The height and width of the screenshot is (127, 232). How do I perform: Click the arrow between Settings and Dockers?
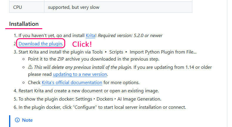coord(94,99)
